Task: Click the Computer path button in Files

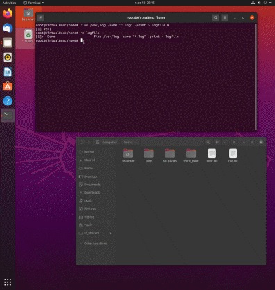Action: click(x=107, y=142)
